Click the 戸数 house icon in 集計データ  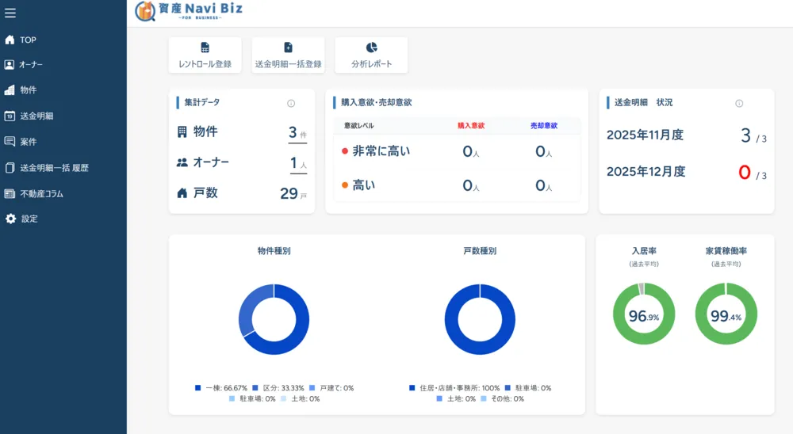182,193
